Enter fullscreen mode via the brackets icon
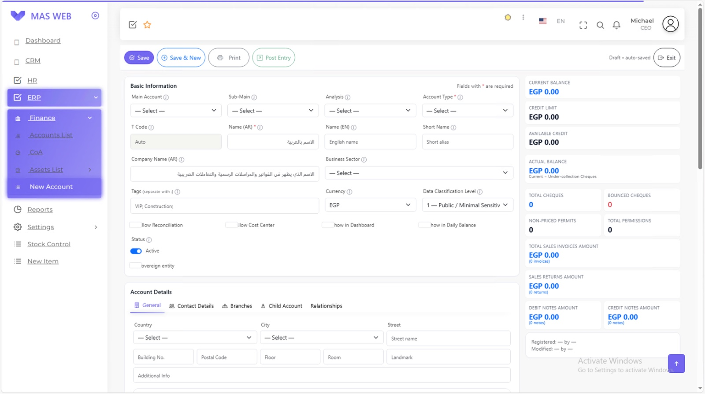 click(x=583, y=25)
